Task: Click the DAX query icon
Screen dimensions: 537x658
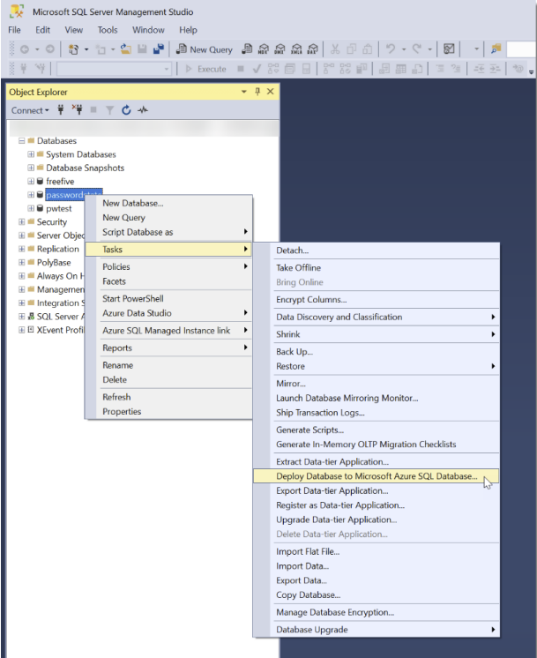Action: 312,49
